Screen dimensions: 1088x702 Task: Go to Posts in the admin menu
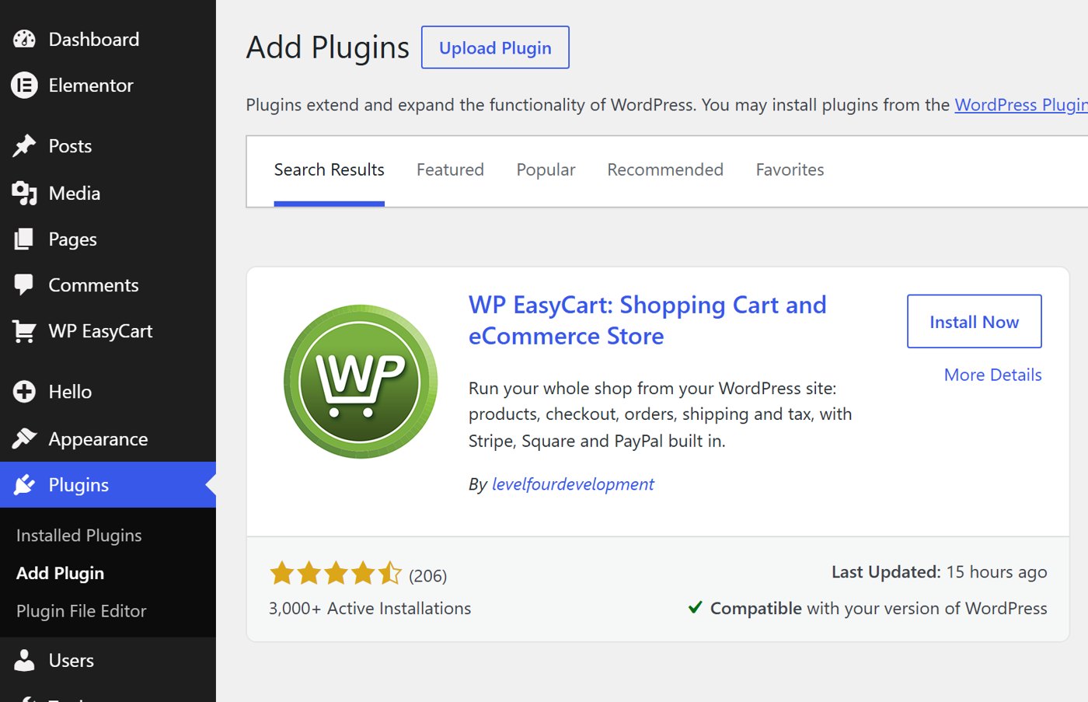click(x=70, y=146)
